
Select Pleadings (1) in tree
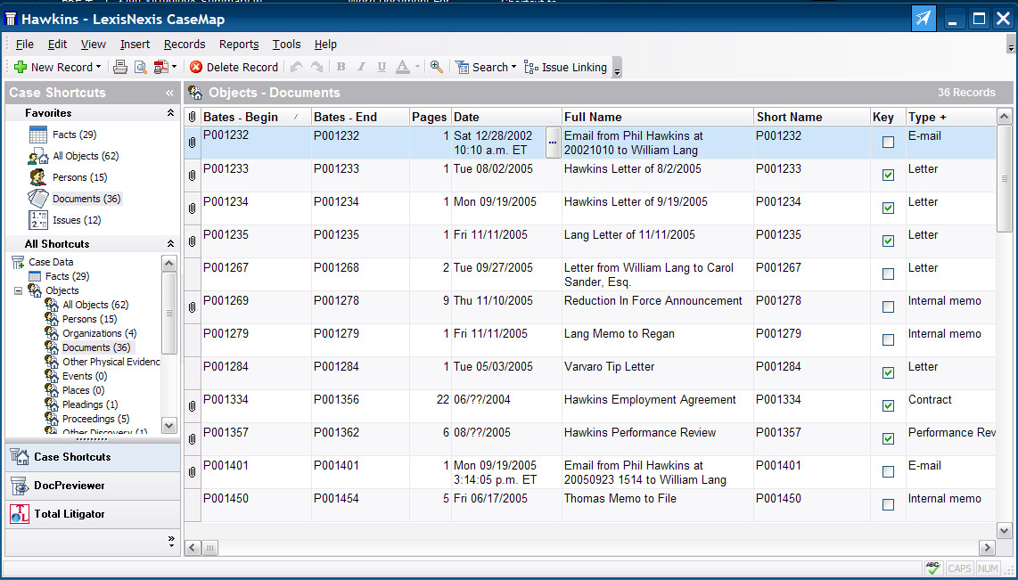point(90,404)
